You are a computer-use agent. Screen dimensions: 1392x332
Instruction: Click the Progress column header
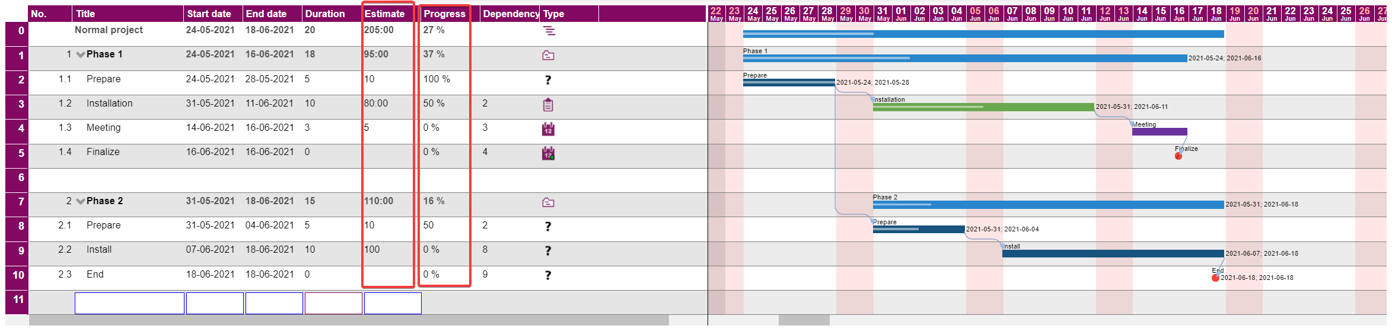(444, 14)
